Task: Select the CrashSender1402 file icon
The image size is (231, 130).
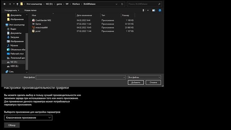Action: point(34,20)
